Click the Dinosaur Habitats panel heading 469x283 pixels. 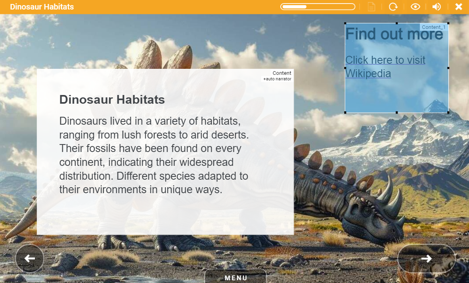112,99
